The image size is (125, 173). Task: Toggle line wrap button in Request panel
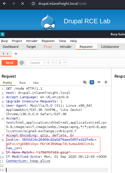point(92,82)
